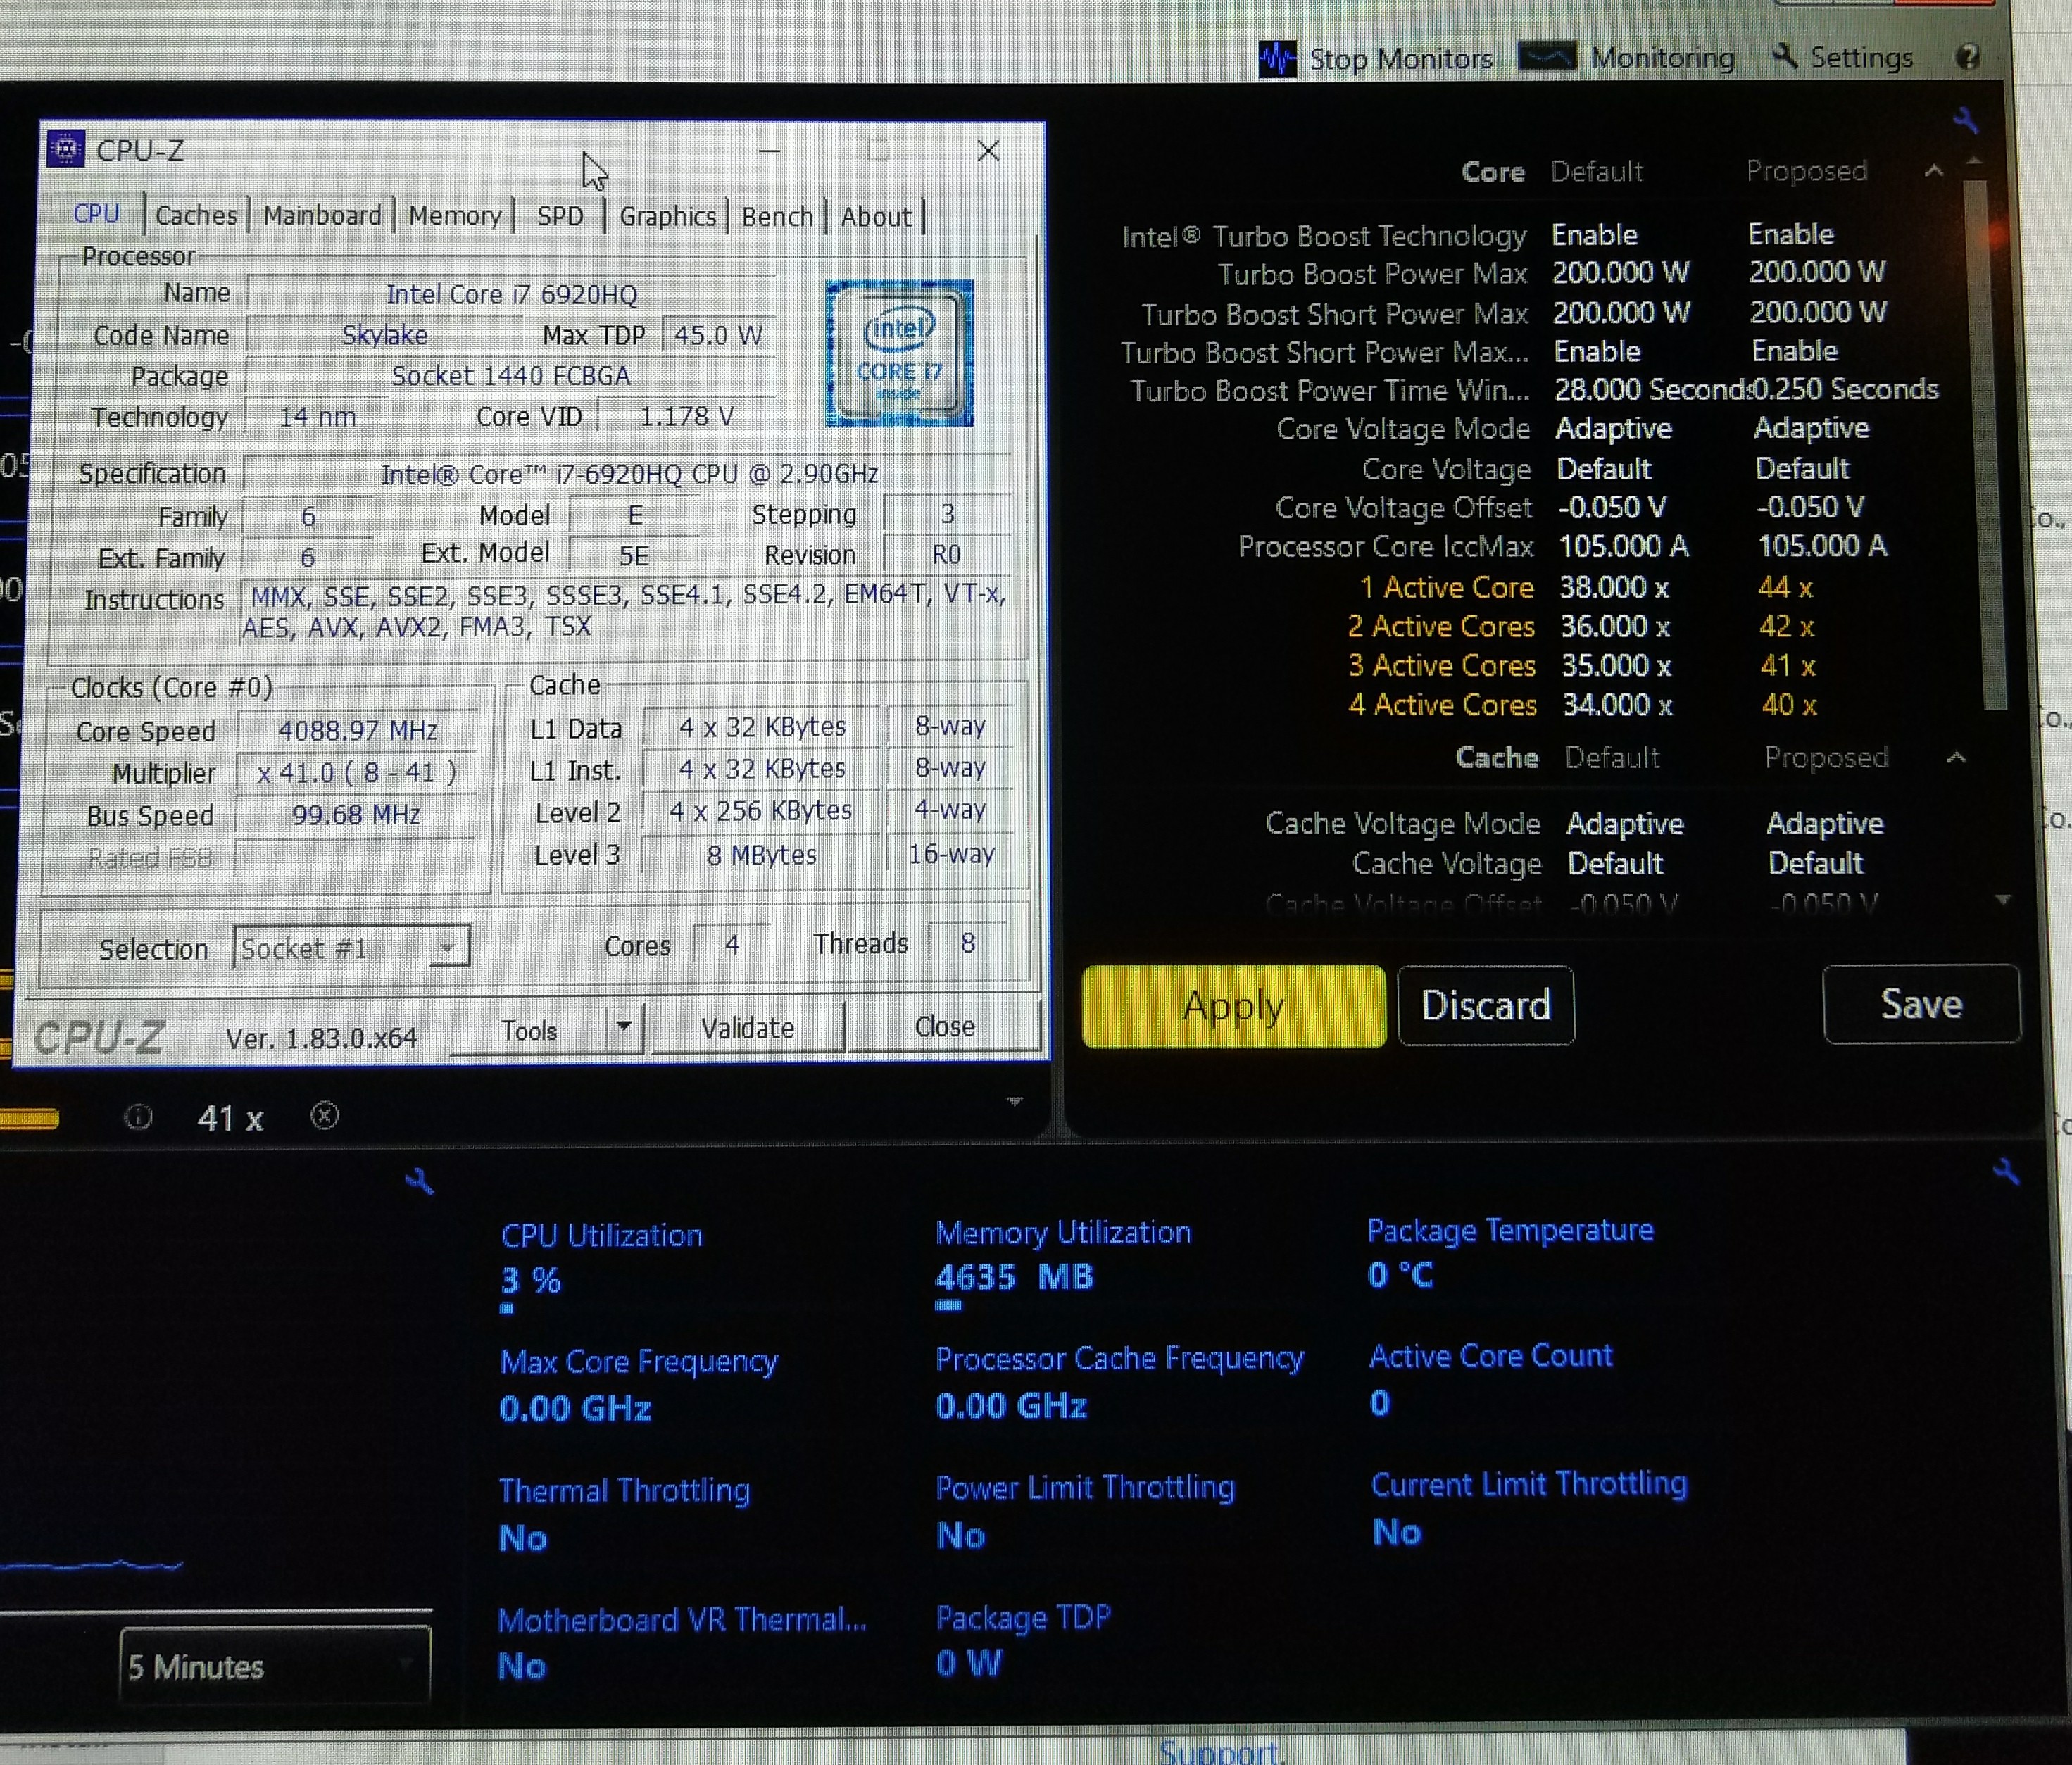
Task: Switch to the Mainboard tab
Action: pos(322,216)
